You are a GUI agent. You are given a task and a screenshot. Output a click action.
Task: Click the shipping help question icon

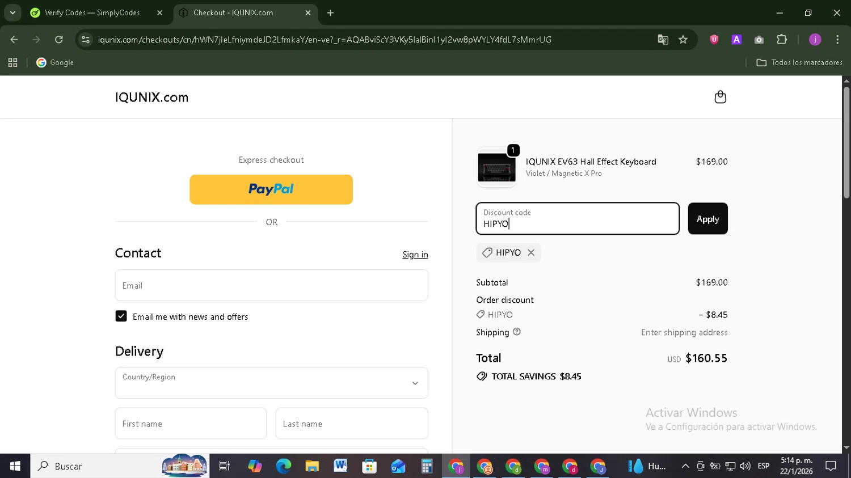(516, 332)
